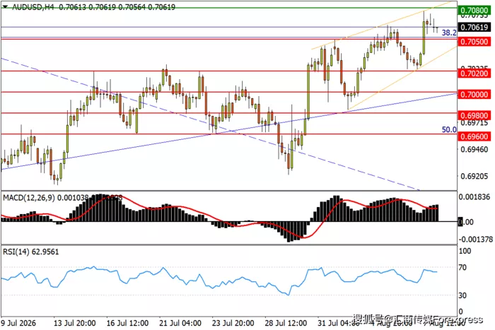495x330 pixels.
Task: Select the 0.70500 red level label
Action: click(x=474, y=42)
